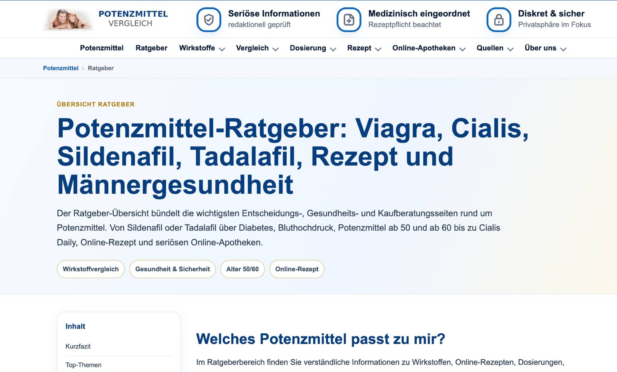Expand the chevron next to Vergleich
The width and height of the screenshot is (617, 372).
pos(276,49)
